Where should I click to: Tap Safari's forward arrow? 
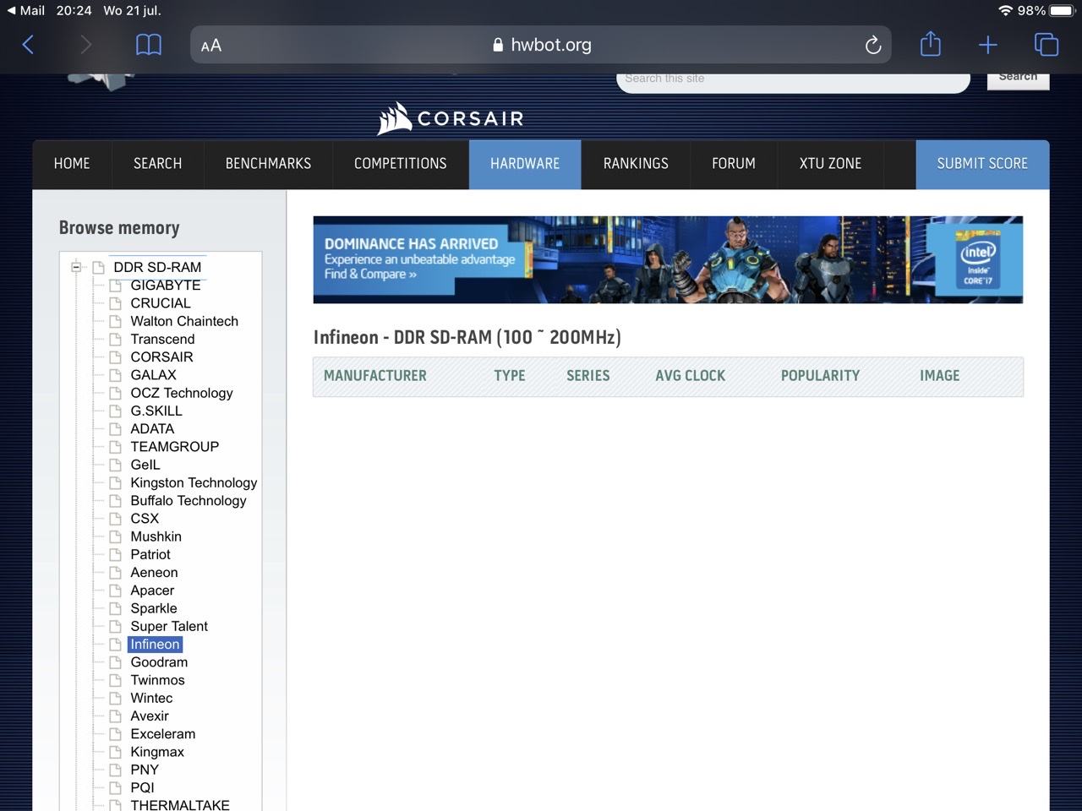(x=85, y=45)
